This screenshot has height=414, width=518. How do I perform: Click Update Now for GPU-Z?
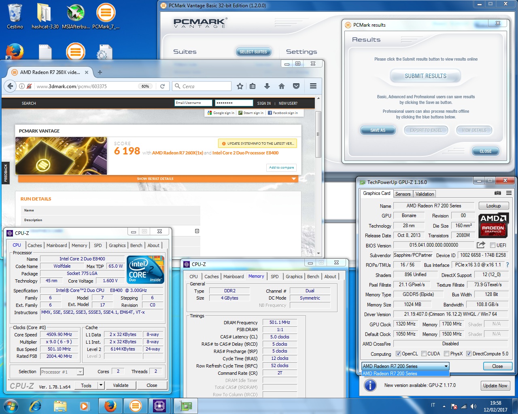495,385
